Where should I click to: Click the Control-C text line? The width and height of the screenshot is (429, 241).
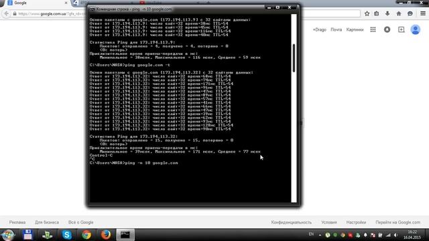[x=101, y=155]
